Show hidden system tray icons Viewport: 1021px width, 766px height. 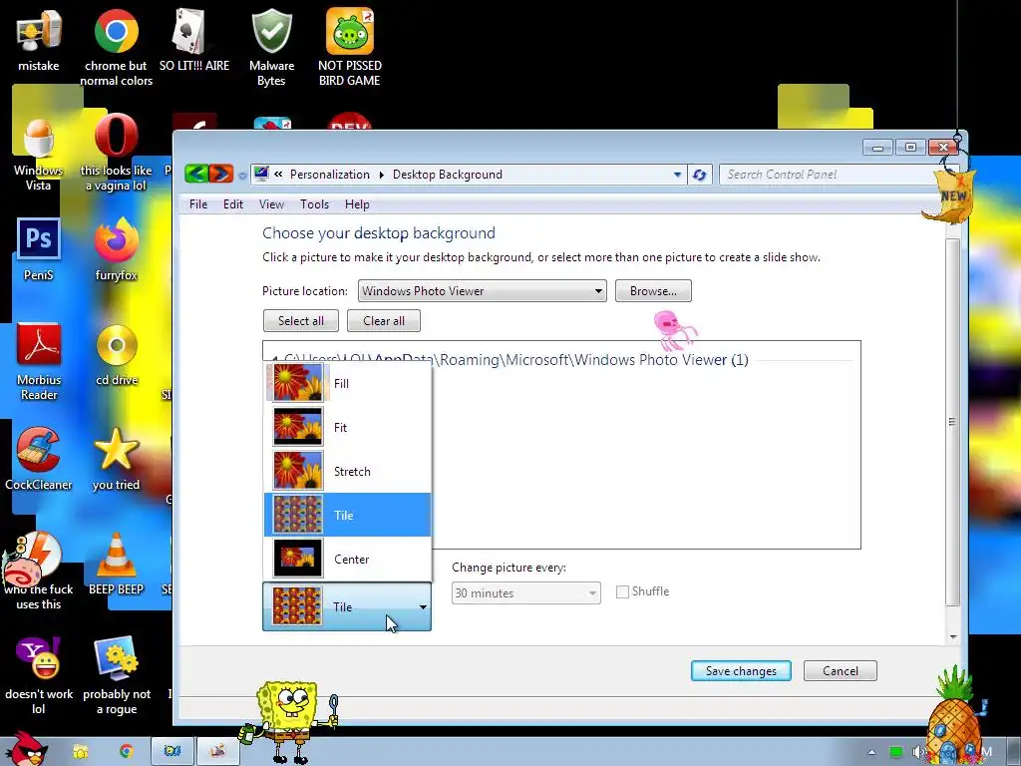[x=871, y=752]
